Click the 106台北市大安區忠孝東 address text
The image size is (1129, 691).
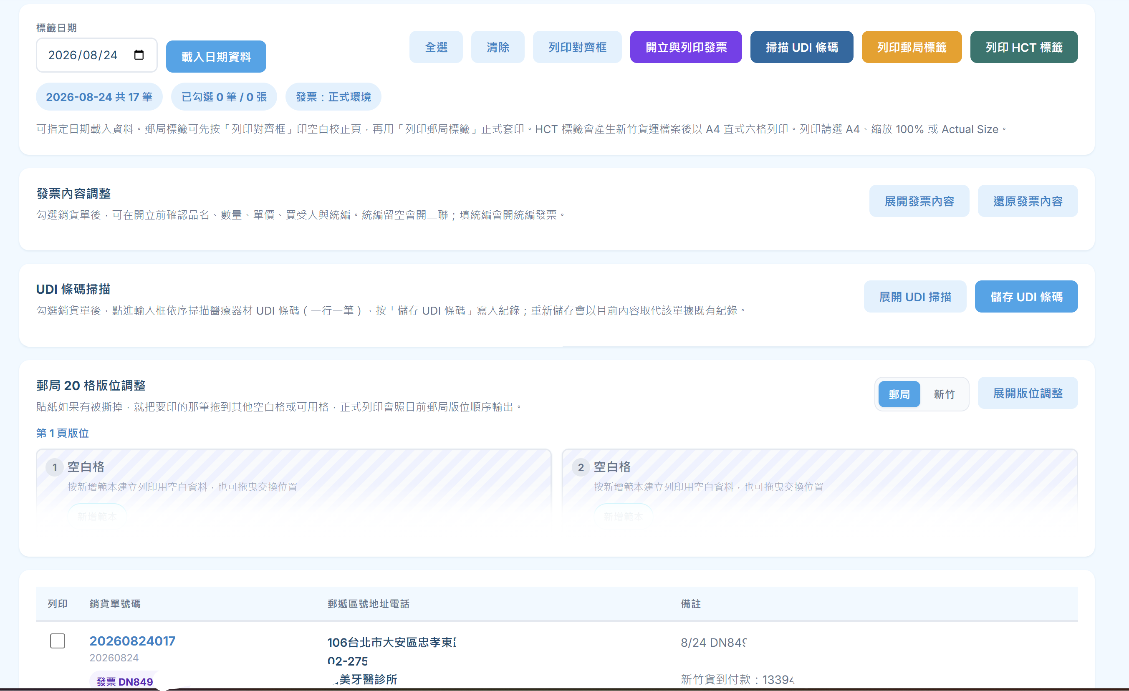tap(392, 643)
